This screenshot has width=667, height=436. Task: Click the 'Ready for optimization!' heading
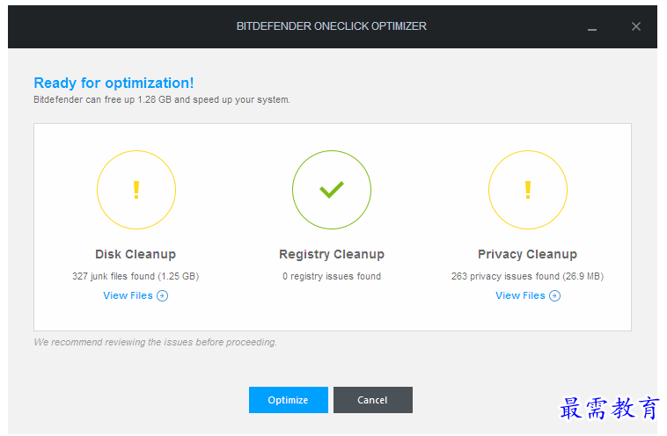coord(114,83)
